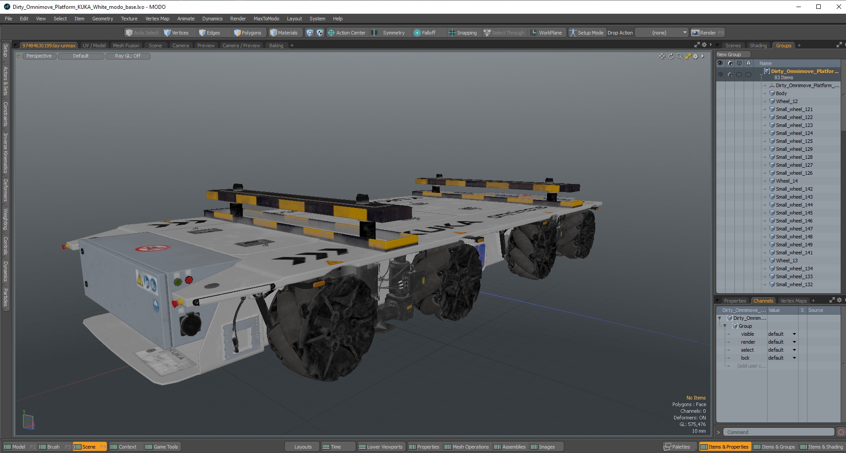The width and height of the screenshot is (846, 453).
Task: Click the add user channel entry
Action: point(751,366)
